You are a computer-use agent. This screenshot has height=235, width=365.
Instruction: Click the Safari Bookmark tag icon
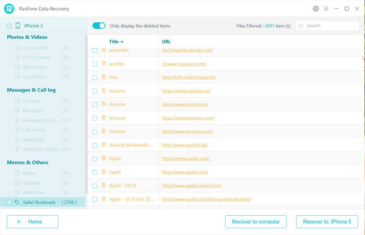[17, 202]
